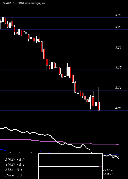
Task: Click the 'FOREX SGDMYR mail.munafa.pro' title text
Action: click(x=24, y=3)
